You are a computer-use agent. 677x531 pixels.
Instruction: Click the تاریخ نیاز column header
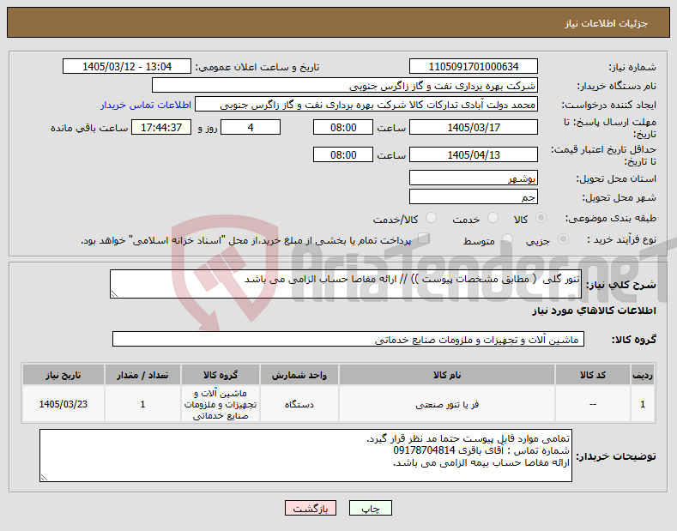(x=63, y=375)
